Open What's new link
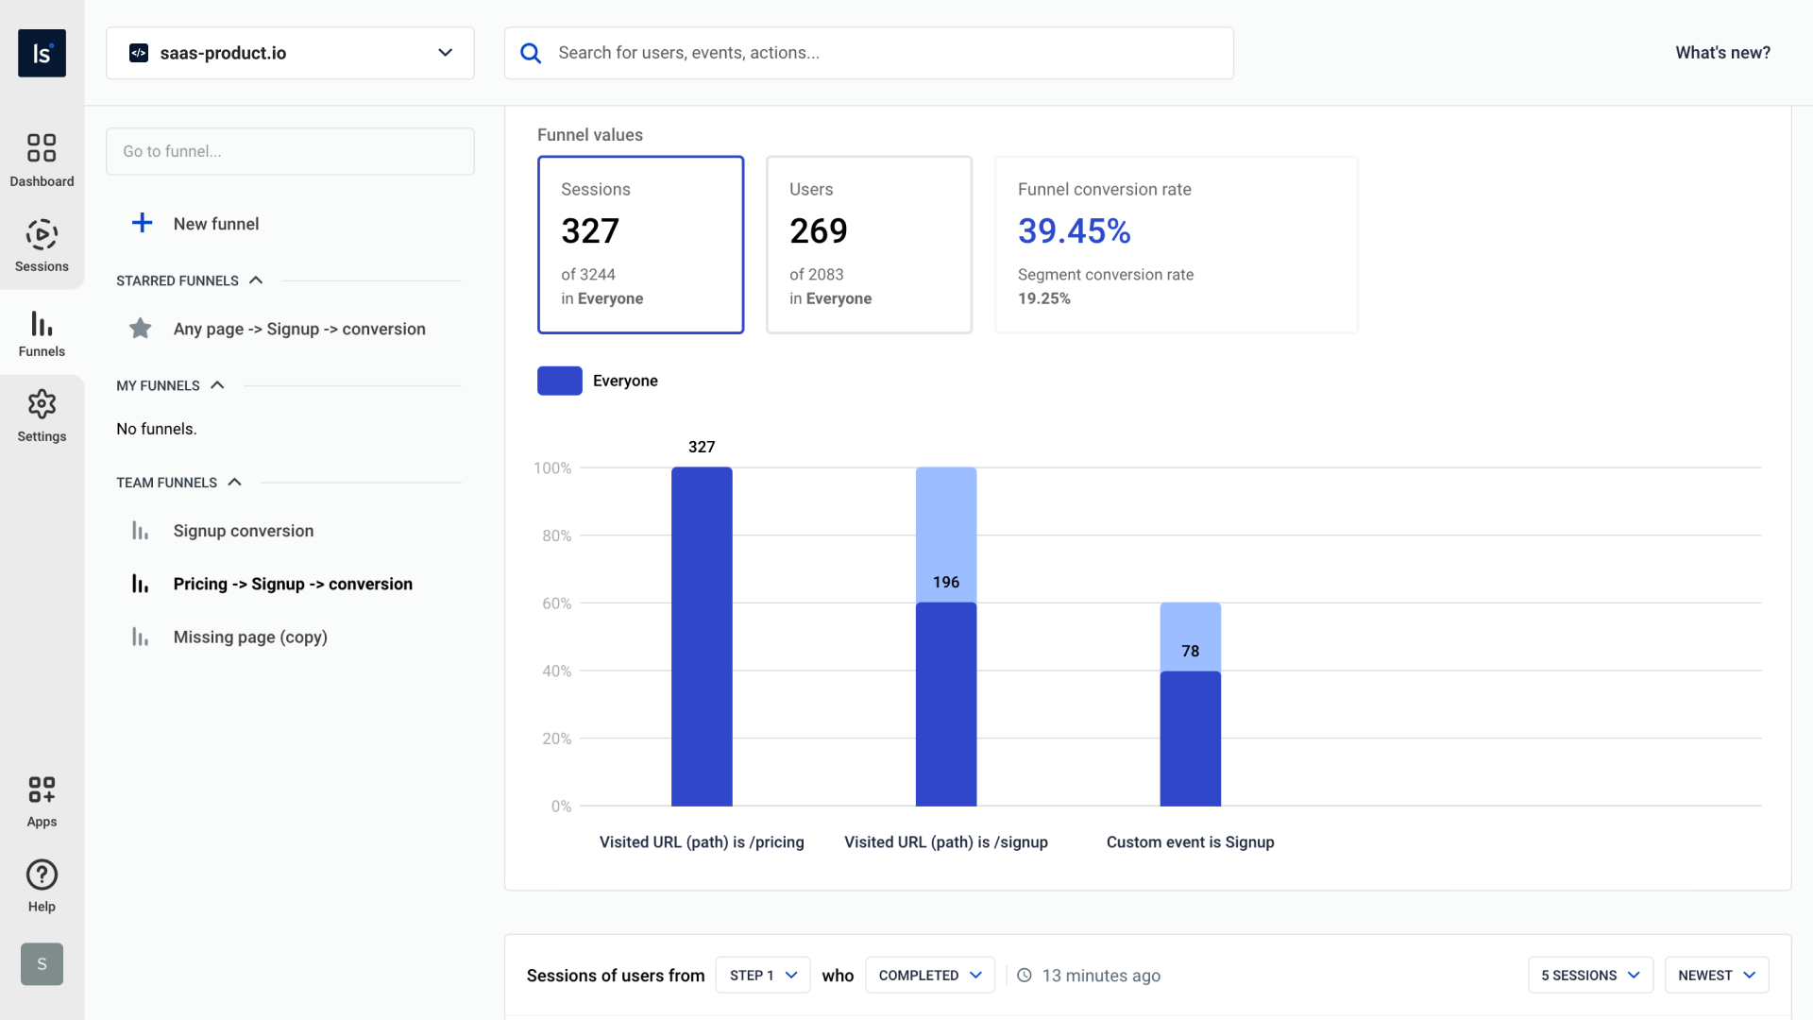Screen dimensions: 1813x1020 [x=1722, y=53]
